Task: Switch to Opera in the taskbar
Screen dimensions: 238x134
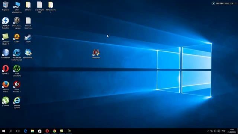Action: pos(47,131)
